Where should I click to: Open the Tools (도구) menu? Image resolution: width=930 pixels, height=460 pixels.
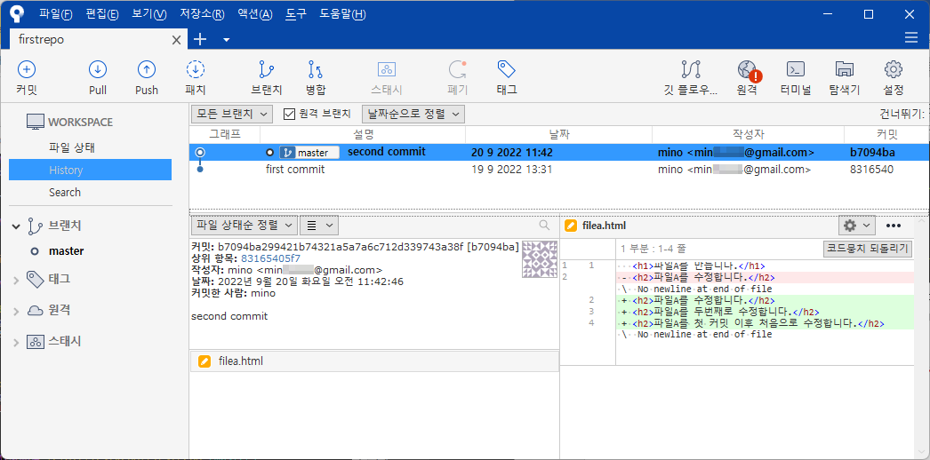pos(296,13)
